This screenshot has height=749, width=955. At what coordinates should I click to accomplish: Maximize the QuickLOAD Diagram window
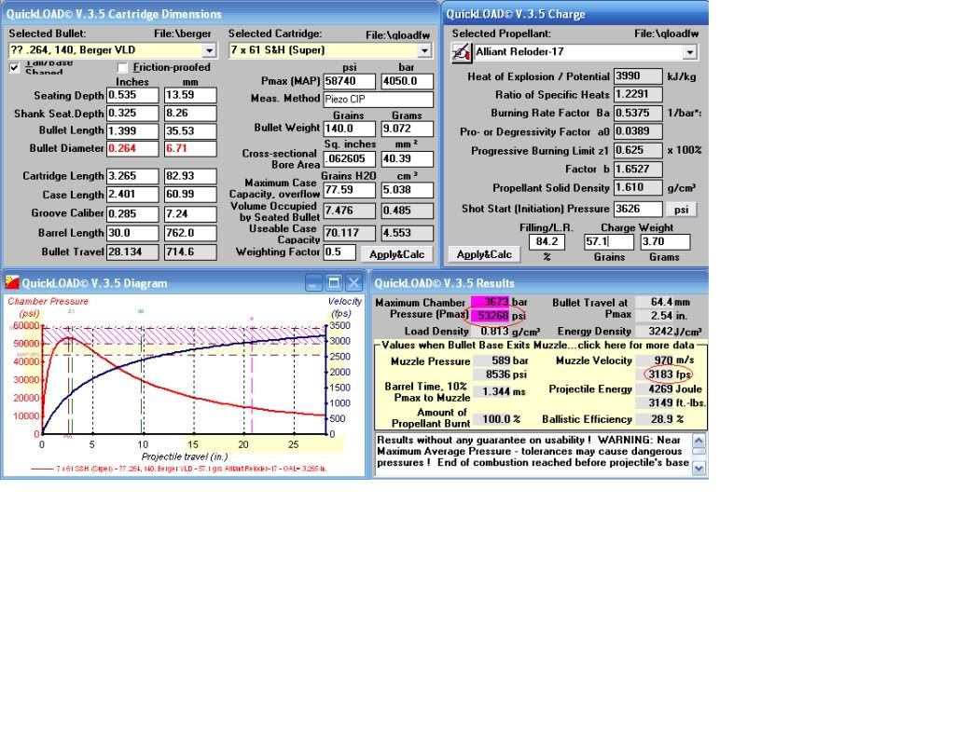334,283
